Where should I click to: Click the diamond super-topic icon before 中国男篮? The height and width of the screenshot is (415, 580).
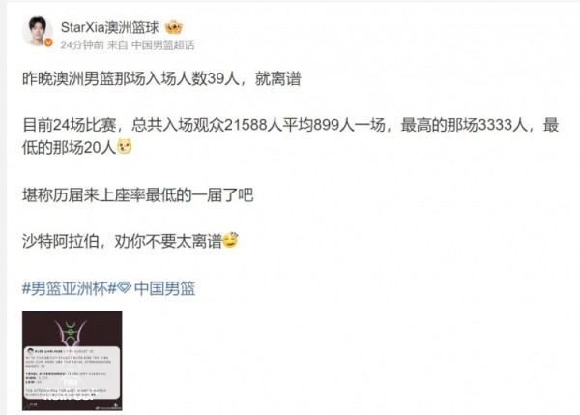coord(125,287)
